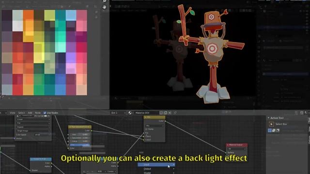Click the new material duplicate icon

[x=166, y=113]
